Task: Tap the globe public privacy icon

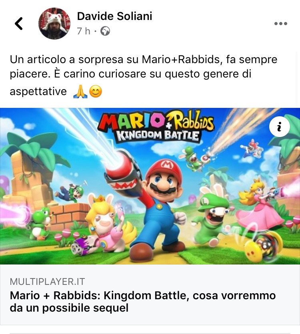Action: tap(105, 31)
